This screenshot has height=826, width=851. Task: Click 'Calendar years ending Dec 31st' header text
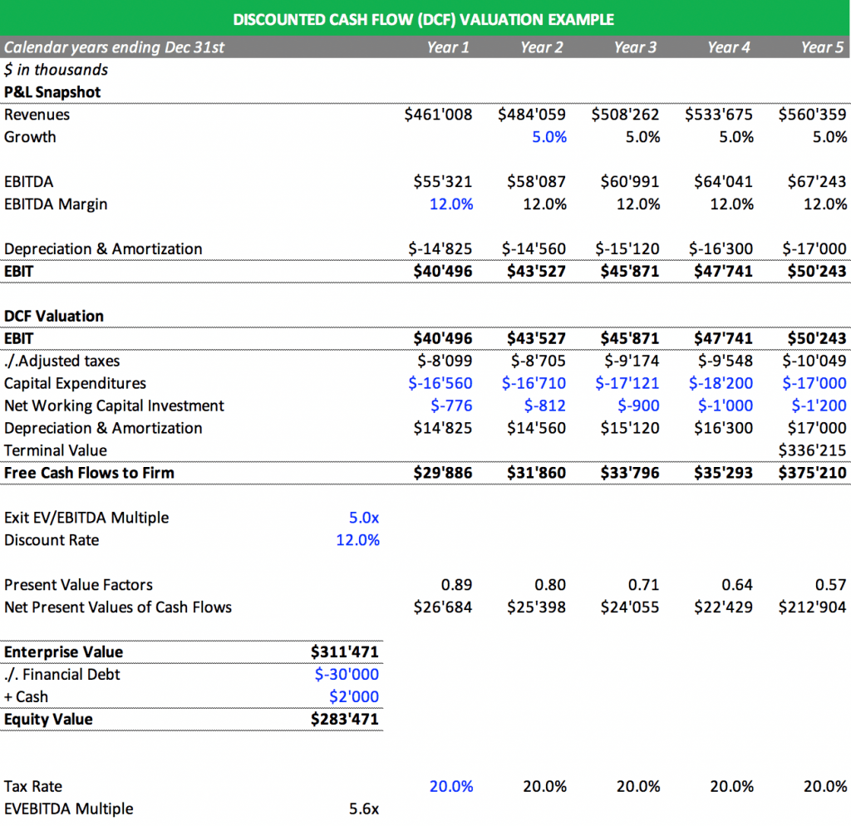114,47
